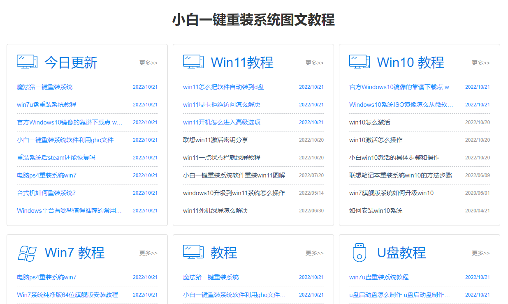The height and width of the screenshot is (304, 508).
Task: Open the Win11教程 section heading
Action: (x=242, y=62)
